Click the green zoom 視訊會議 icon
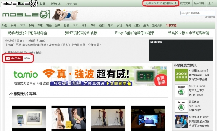This screenshot has height=131, width=217. 181,75
